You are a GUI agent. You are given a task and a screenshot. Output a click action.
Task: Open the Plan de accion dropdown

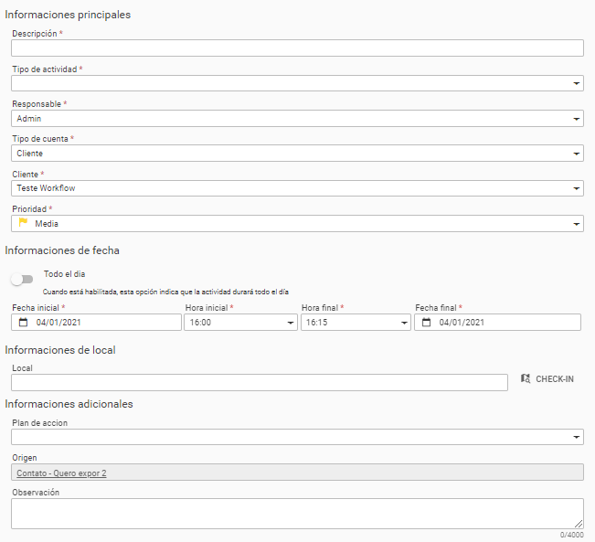pos(297,437)
